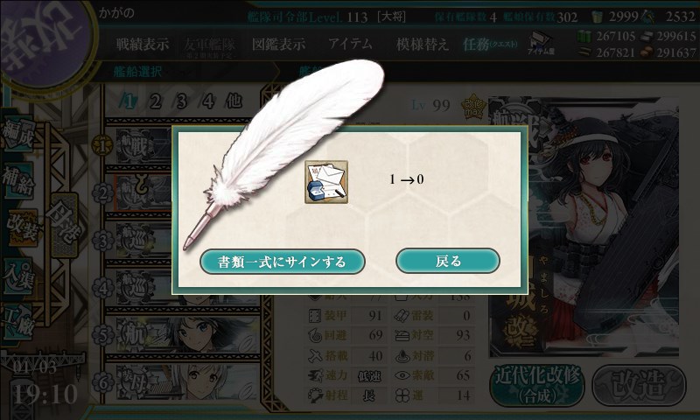Click the 近代化改修 modernization button
Viewport: 700px width, 420px height.
tap(537, 385)
